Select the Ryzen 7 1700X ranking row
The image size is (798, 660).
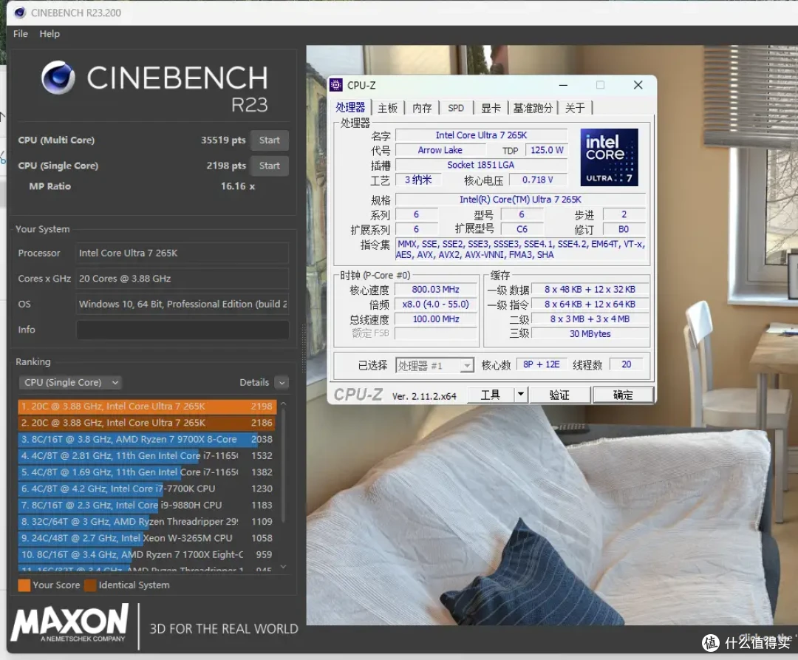click(147, 554)
